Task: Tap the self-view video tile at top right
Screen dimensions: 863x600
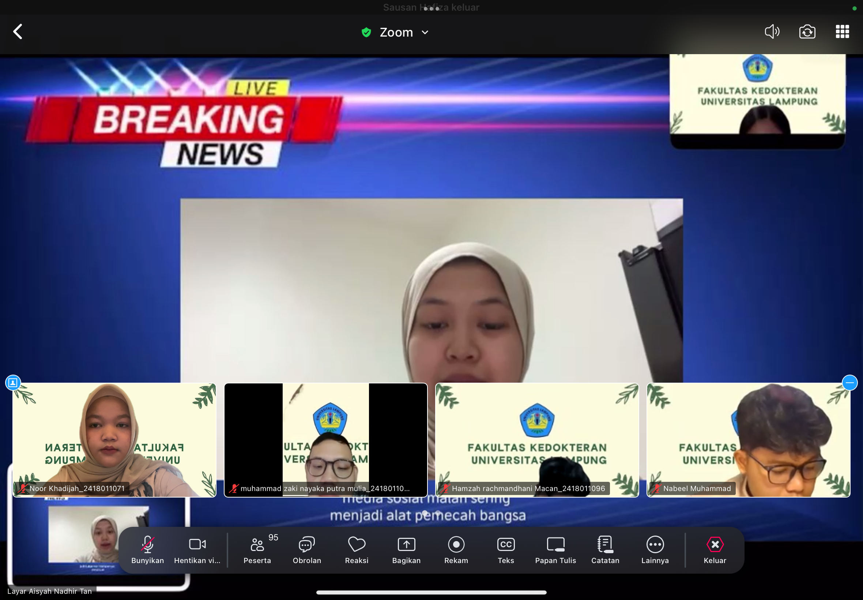Action: coord(757,101)
